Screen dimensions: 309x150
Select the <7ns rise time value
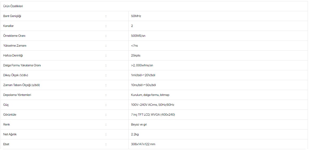click(134, 46)
